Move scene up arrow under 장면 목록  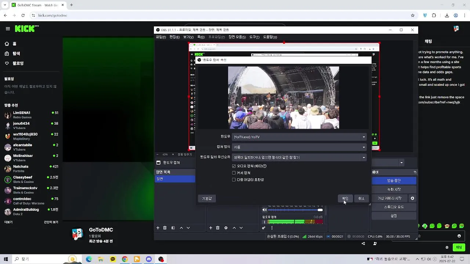coord(181,228)
